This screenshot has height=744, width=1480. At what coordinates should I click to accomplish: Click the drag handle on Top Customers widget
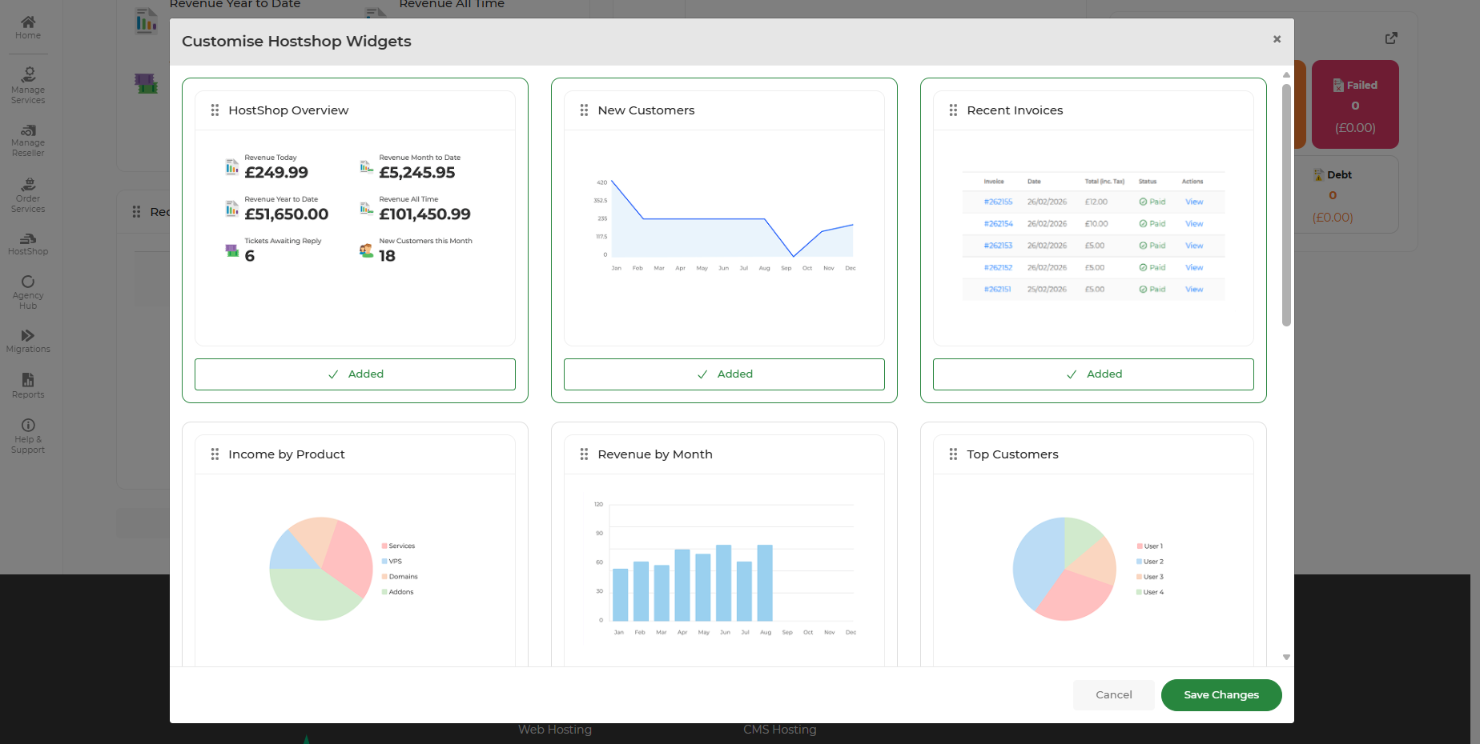953,454
